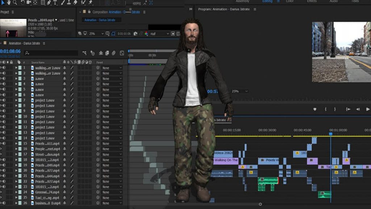The height and width of the screenshot is (209, 371).
Task: Select the Clone Stamp tool
Action: (x=68, y=3)
